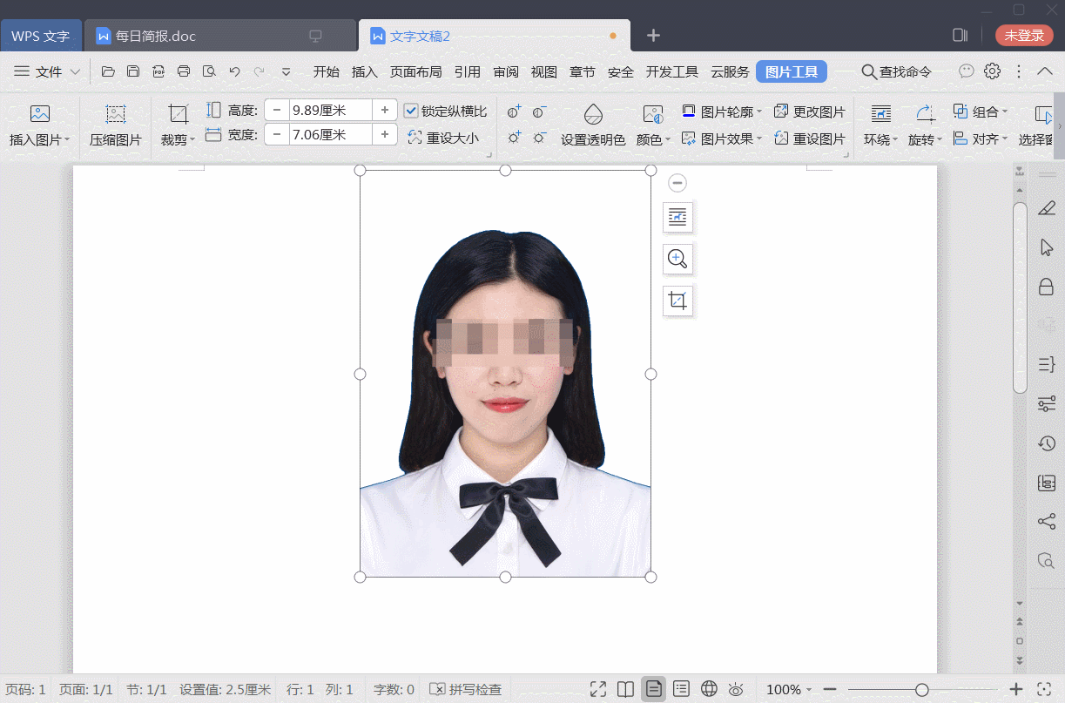Collapse the image with the minus circle button
This screenshot has height=703, width=1065.
point(677,183)
